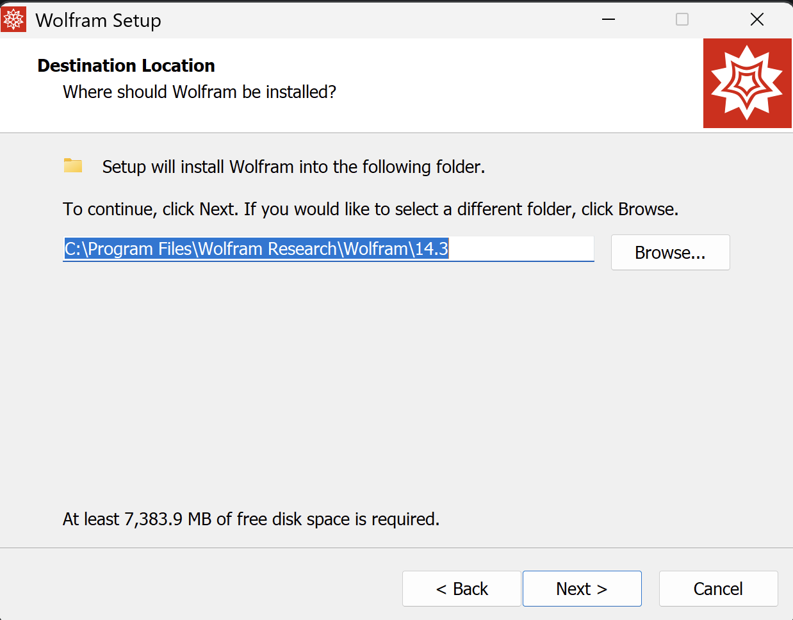Go back to the previous setup step

click(461, 589)
